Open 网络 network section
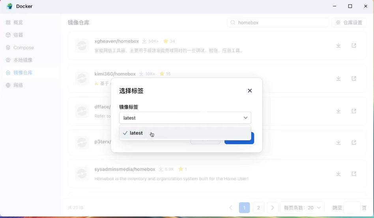The image size is (374, 218). (x=30, y=85)
